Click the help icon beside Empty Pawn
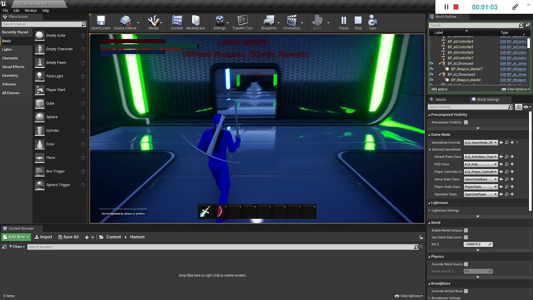Image resolution: width=533 pixels, height=300 pixels. point(83,63)
